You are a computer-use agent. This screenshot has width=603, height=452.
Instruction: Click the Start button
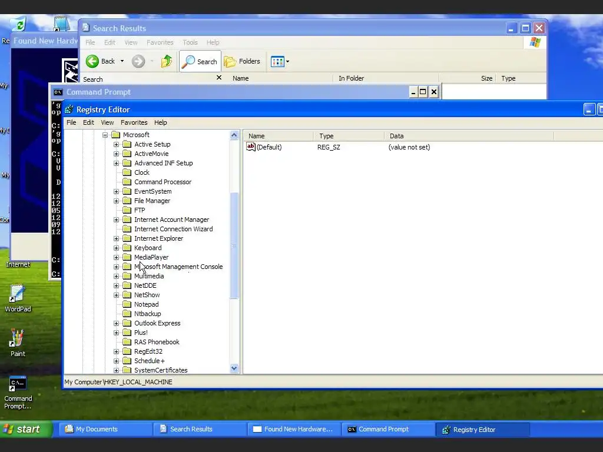[x=25, y=429]
